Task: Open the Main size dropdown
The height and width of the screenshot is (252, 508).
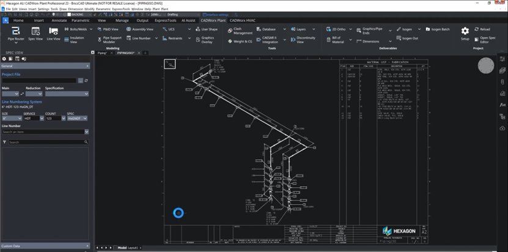Action: (x=10, y=94)
